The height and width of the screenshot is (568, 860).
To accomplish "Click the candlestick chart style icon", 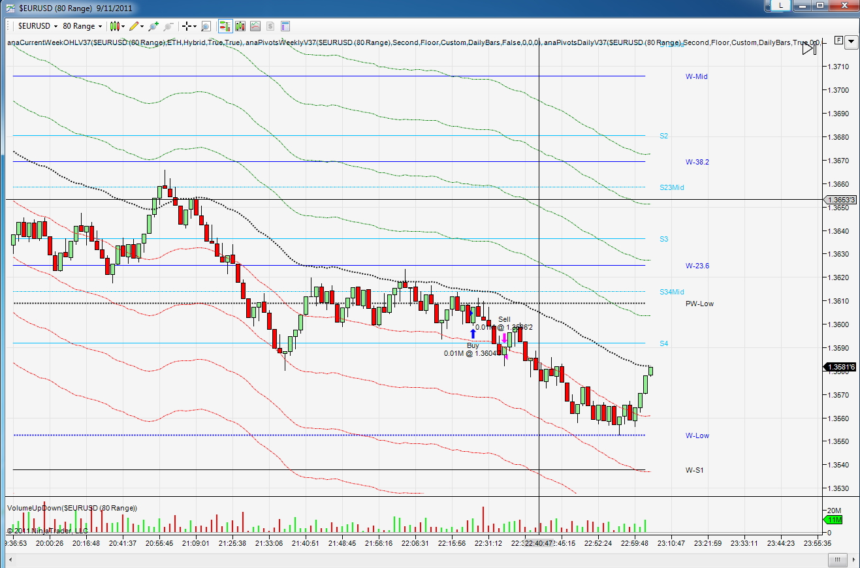I will [114, 26].
